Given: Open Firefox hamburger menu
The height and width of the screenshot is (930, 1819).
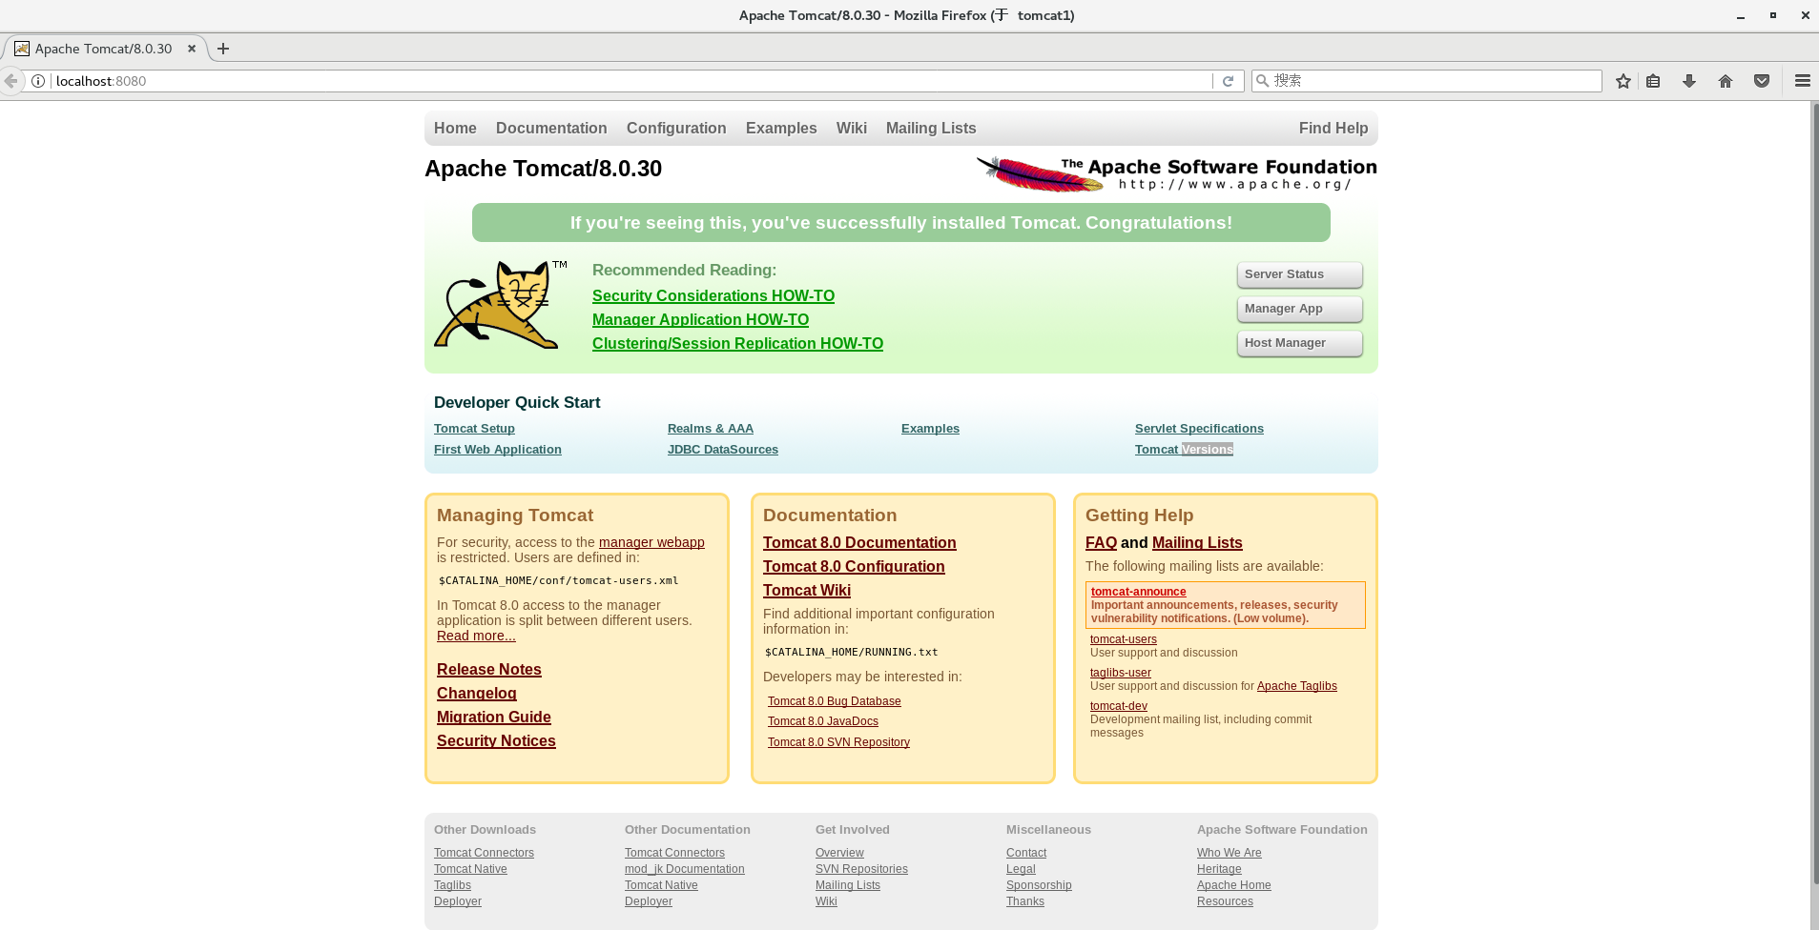Looking at the screenshot, I should [x=1803, y=81].
